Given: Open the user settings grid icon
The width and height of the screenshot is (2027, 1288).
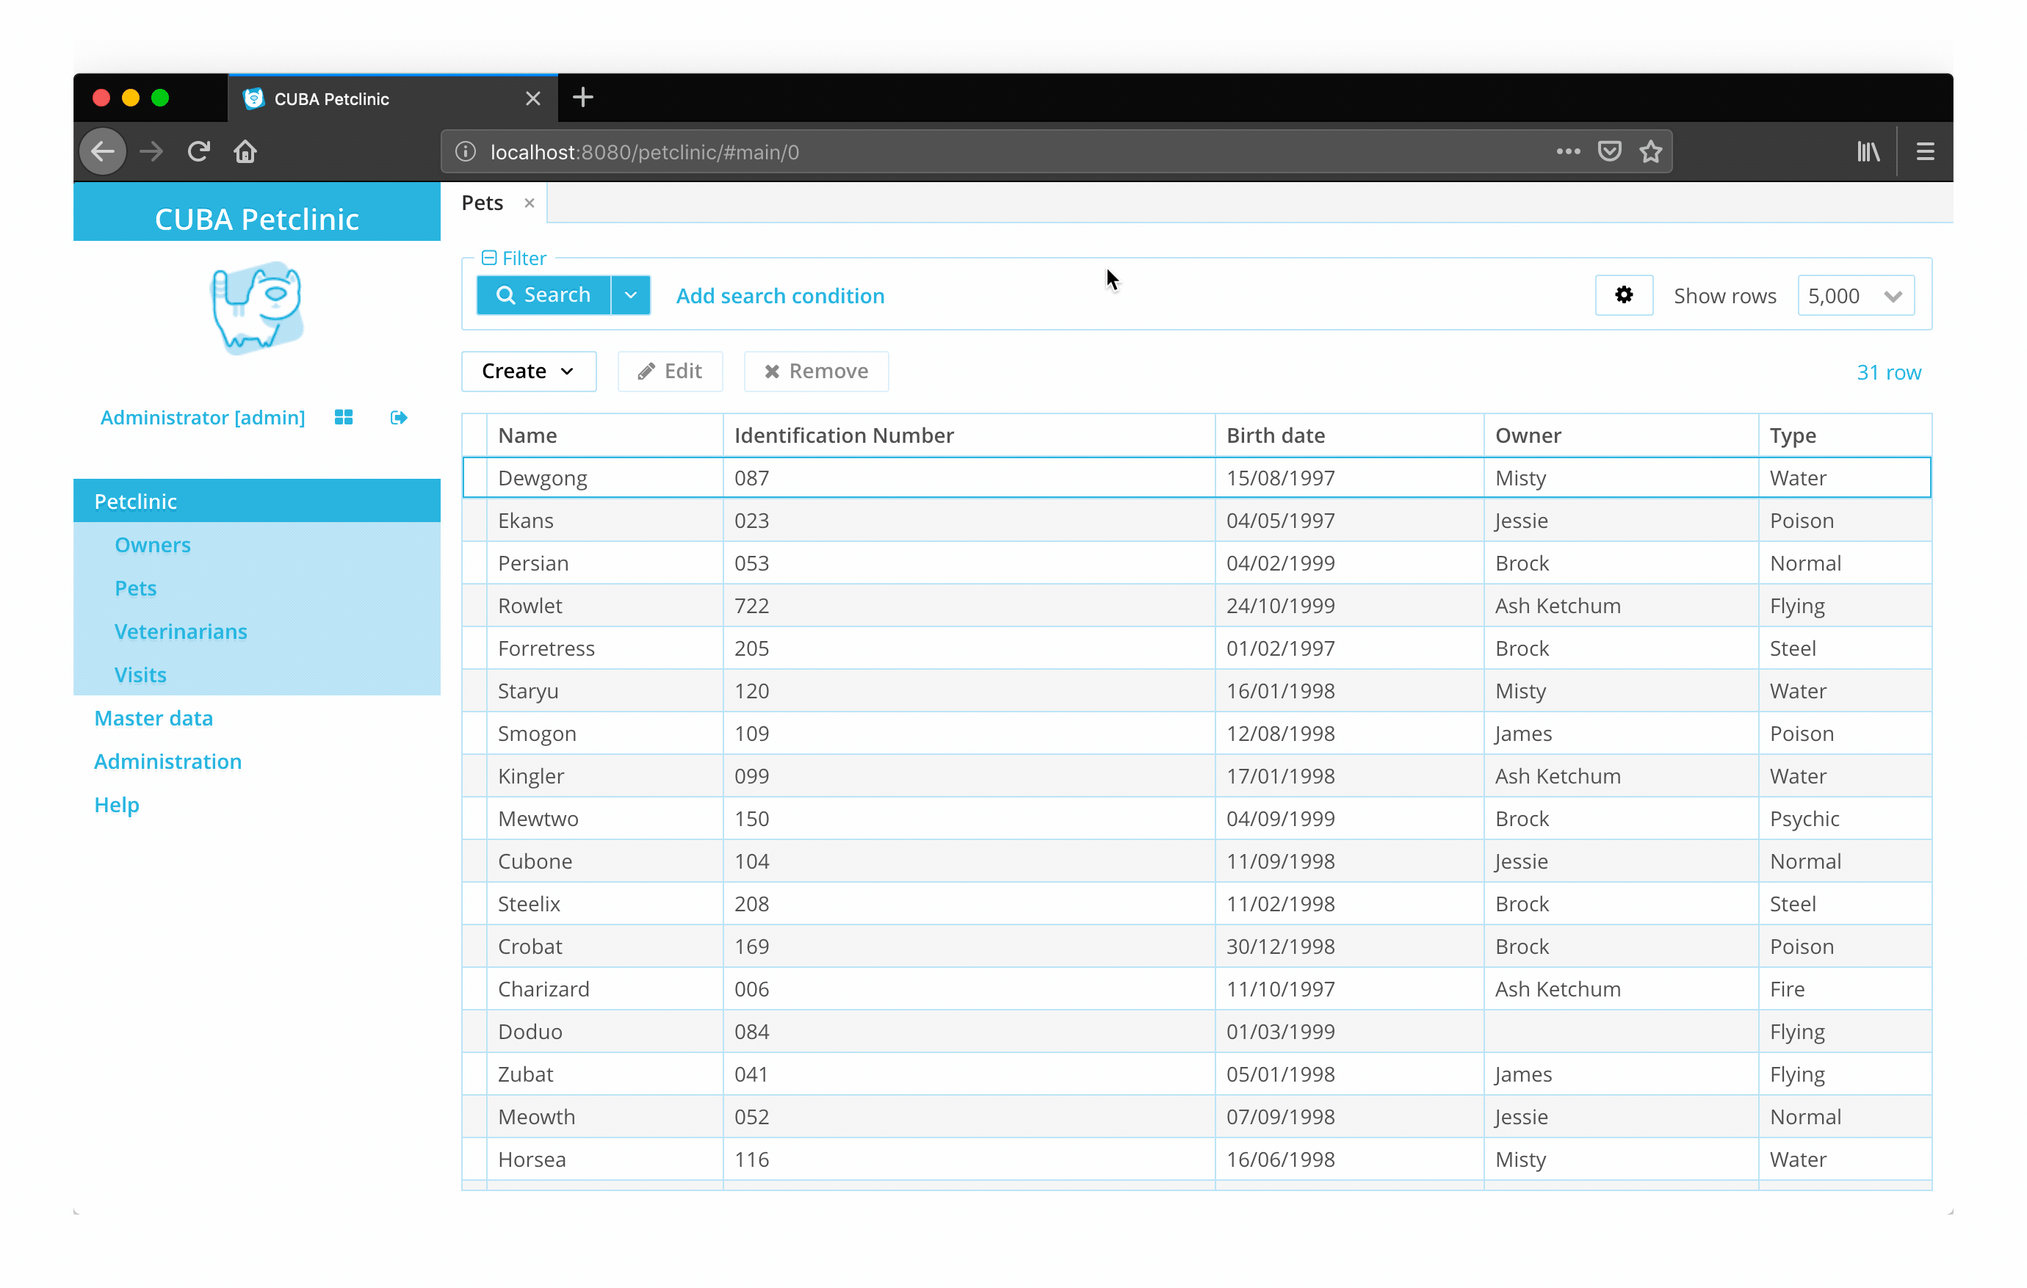Looking at the screenshot, I should pyautogui.click(x=344, y=418).
